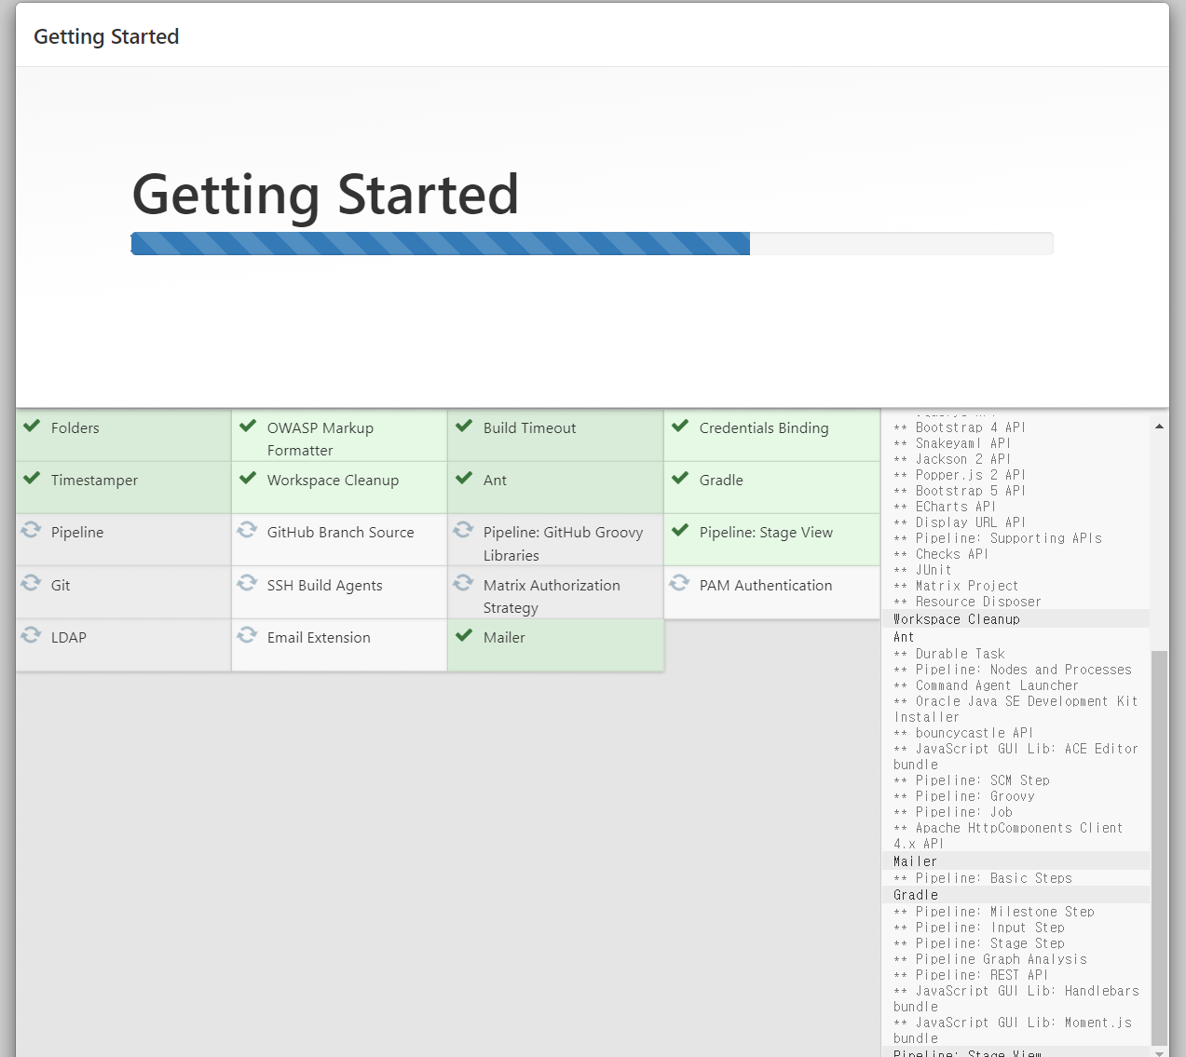Click the pending refresh icon beside Git
Screen dimensions: 1186x1057
point(31,583)
